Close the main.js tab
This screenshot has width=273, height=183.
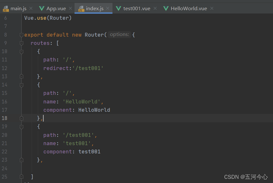point(31,8)
